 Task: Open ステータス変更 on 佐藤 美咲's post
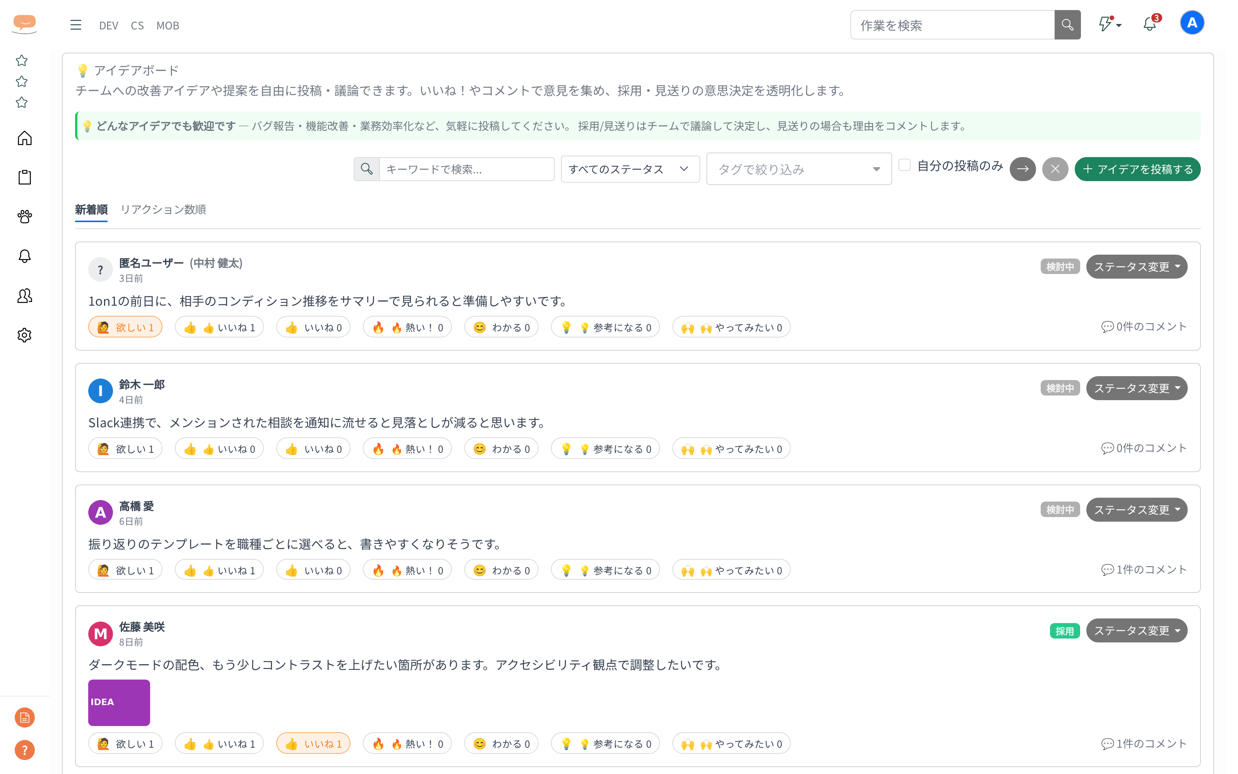point(1137,631)
